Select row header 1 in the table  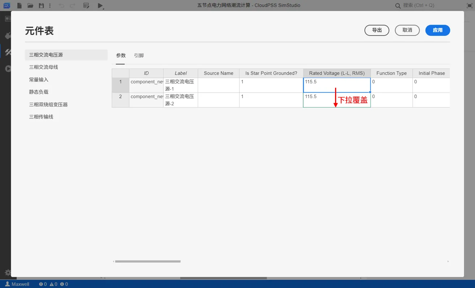pyautogui.click(x=120, y=85)
